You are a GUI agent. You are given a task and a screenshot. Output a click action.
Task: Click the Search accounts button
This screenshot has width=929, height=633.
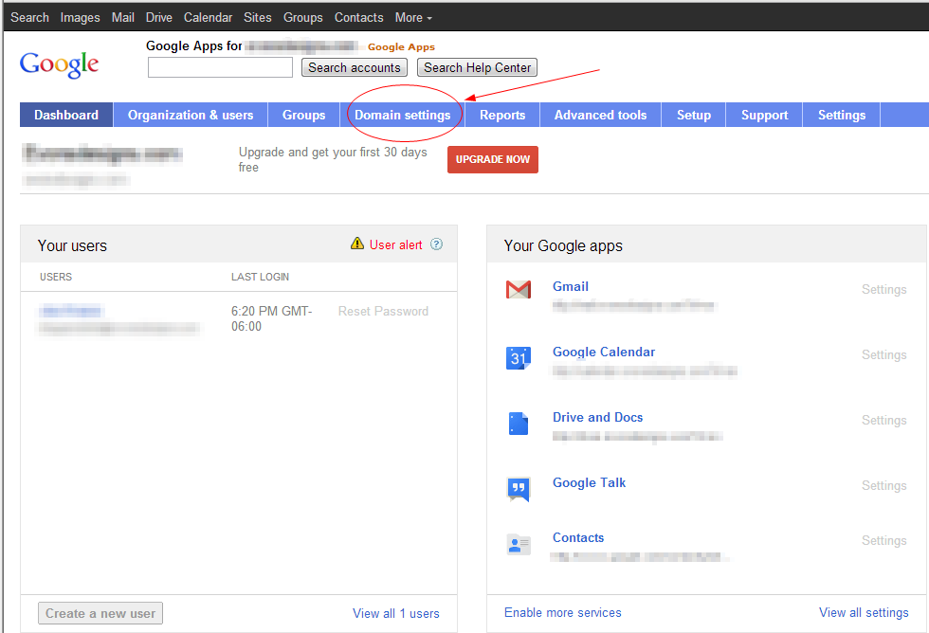[x=355, y=67]
